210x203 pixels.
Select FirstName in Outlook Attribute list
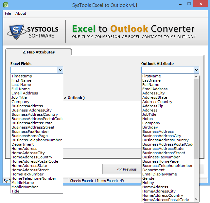(168, 76)
